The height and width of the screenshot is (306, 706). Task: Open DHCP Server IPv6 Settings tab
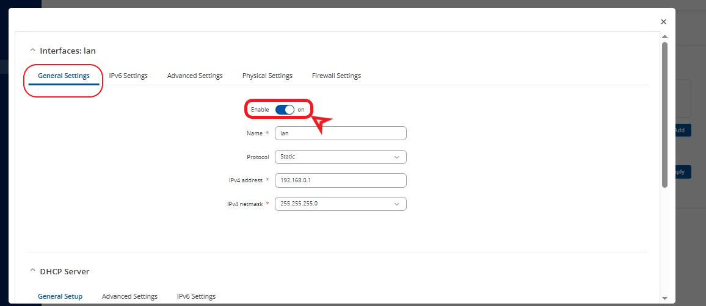[196, 296]
